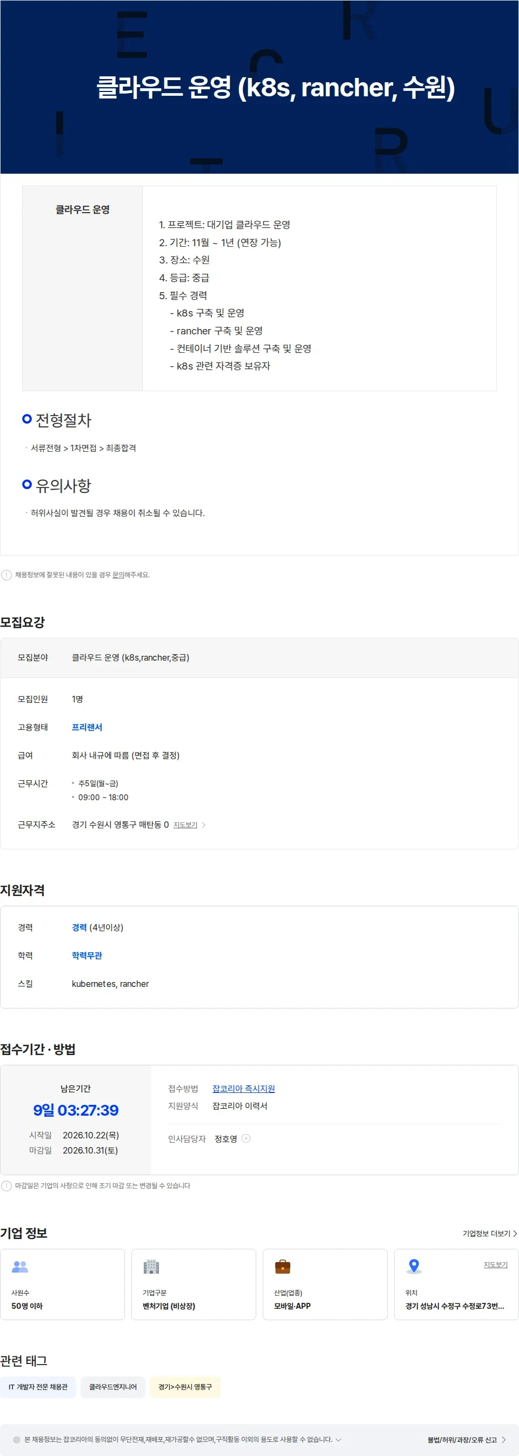Screen dimensions: 519x1456
Task: Click the 2026.10.31(토) deadline date
Action: (90, 1150)
